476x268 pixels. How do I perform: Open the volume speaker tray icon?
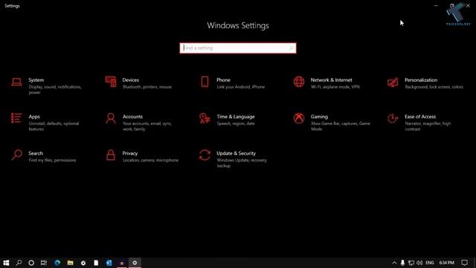point(419,263)
